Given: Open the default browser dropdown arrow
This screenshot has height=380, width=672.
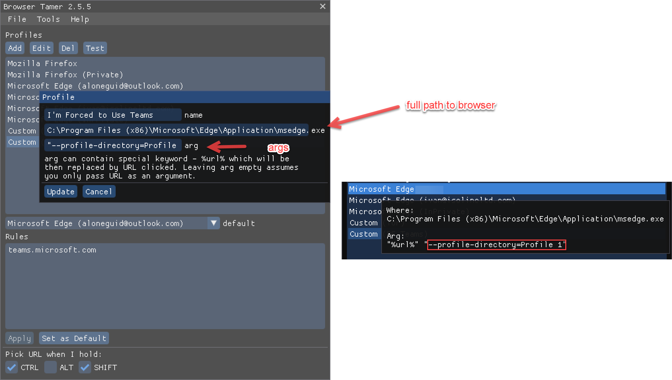Looking at the screenshot, I should coord(214,223).
